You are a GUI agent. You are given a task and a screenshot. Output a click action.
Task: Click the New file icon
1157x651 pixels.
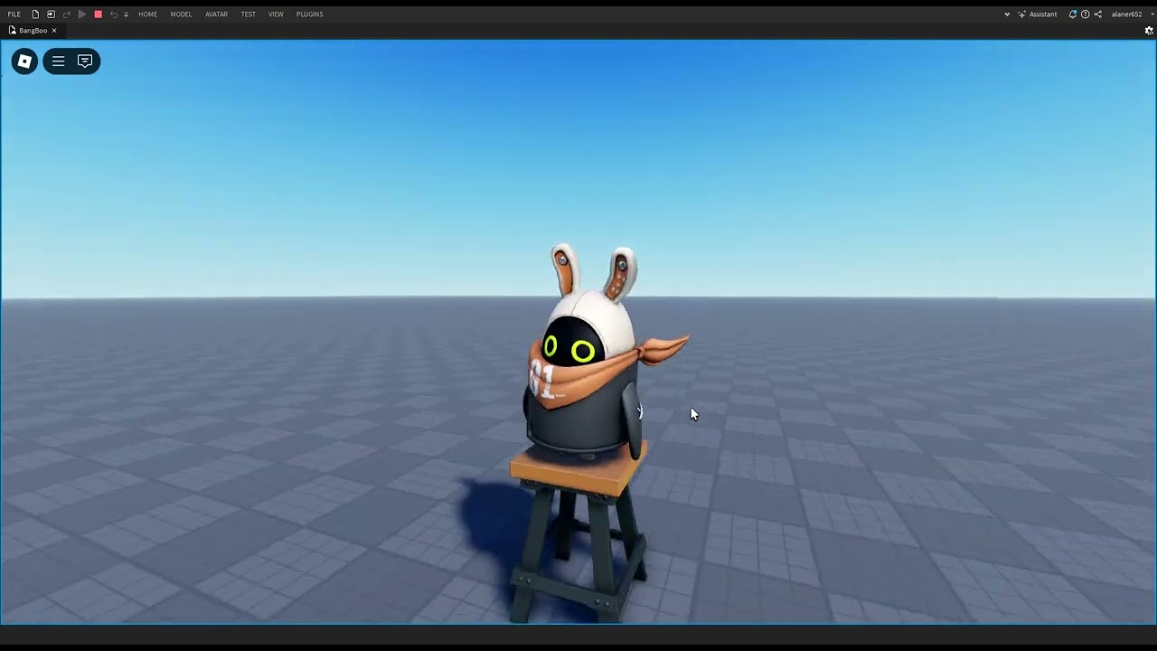point(35,14)
